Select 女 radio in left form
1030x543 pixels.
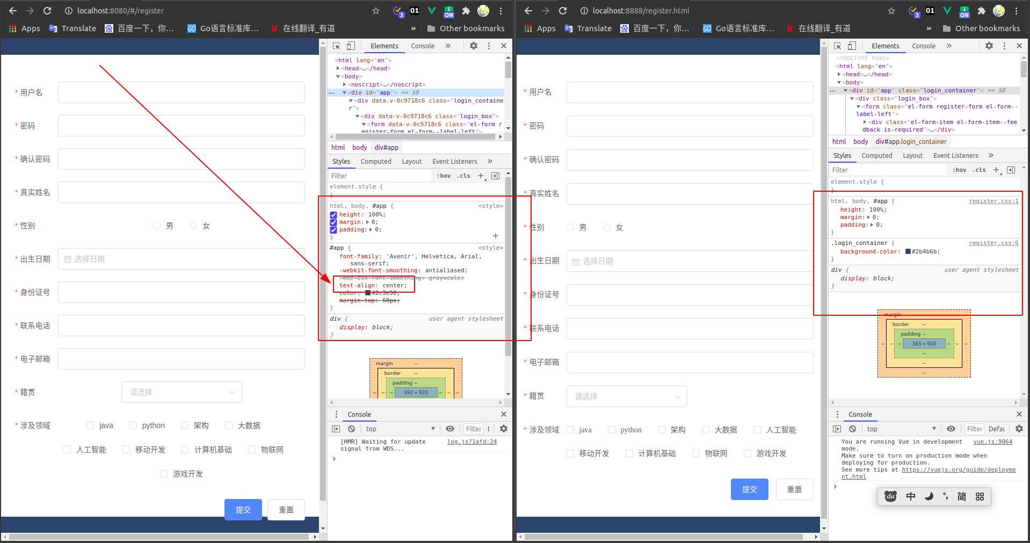point(193,226)
